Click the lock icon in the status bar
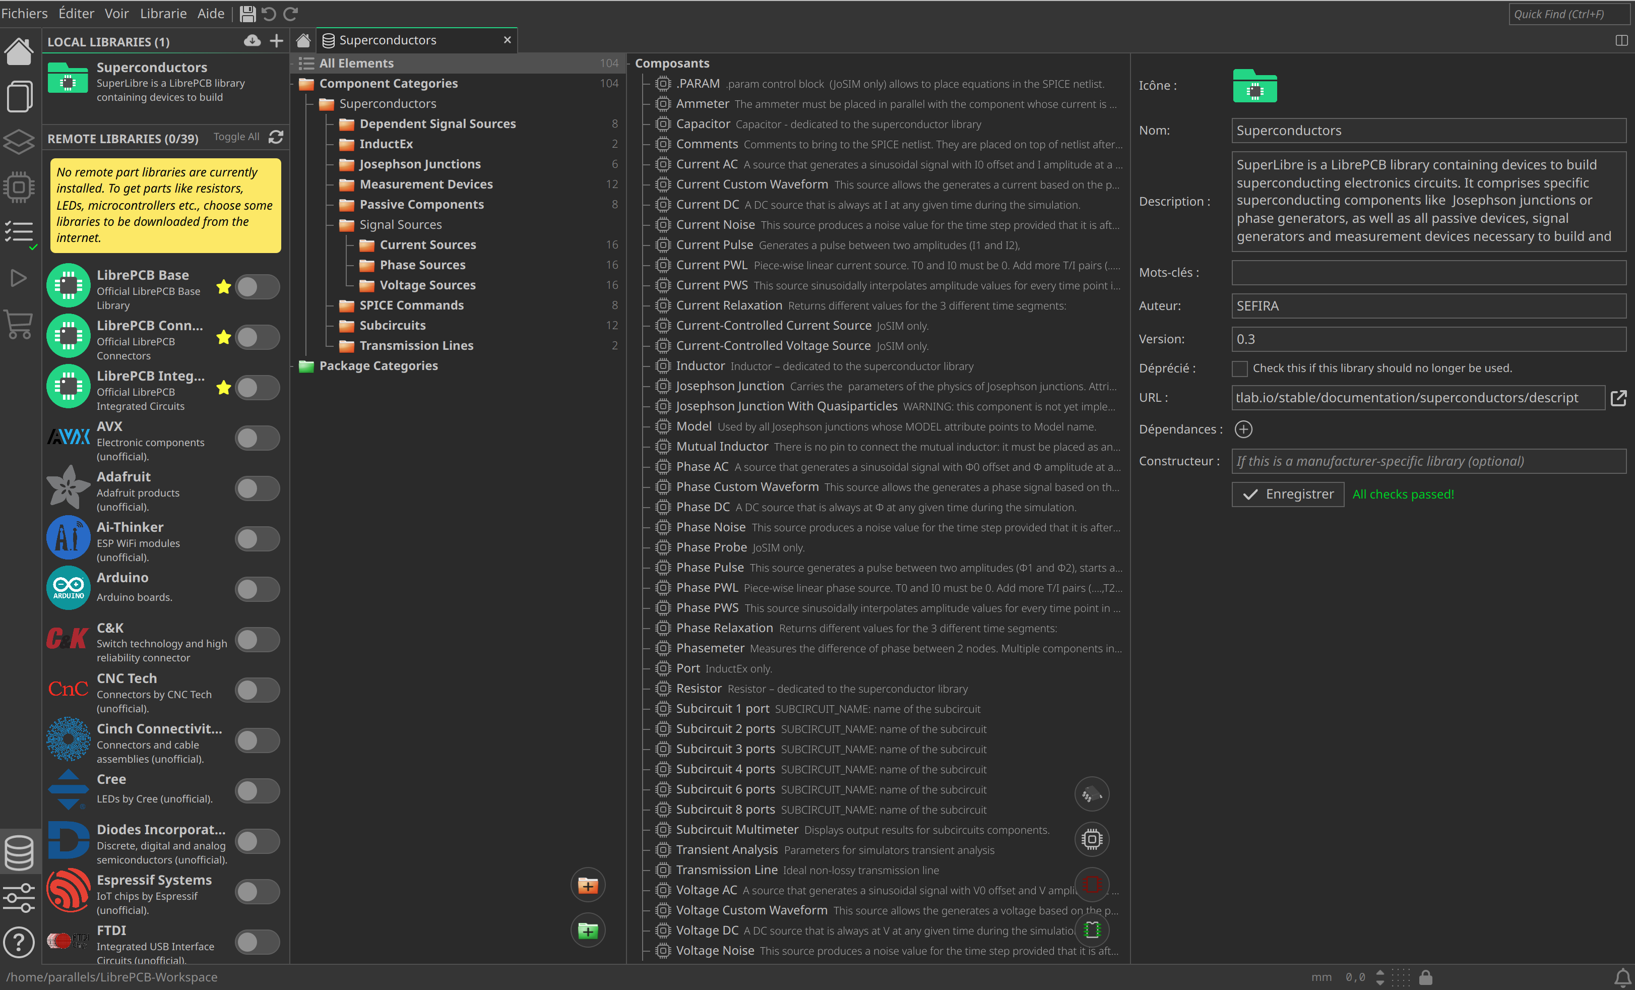This screenshot has height=990, width=1635. (1425, 977)
